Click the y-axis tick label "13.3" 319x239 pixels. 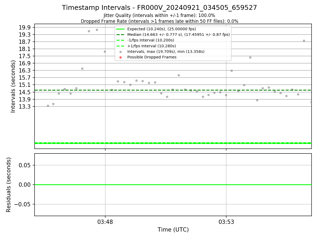click(x=25, y=106)
